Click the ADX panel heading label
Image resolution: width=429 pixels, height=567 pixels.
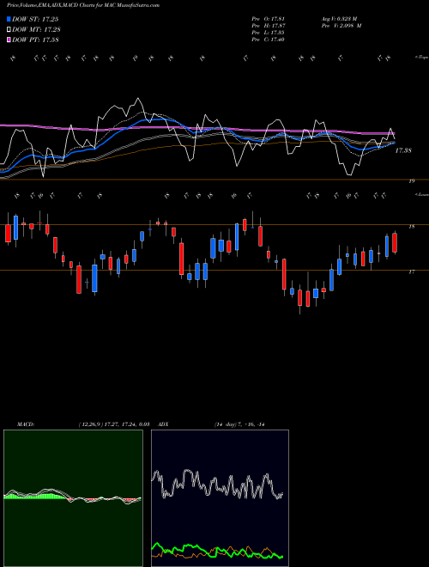[164, 424]
